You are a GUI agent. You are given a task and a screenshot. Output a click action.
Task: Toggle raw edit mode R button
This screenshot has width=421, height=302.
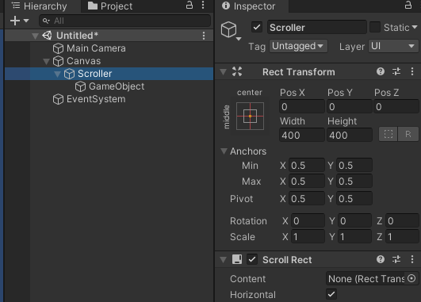[x=408, y=134]
